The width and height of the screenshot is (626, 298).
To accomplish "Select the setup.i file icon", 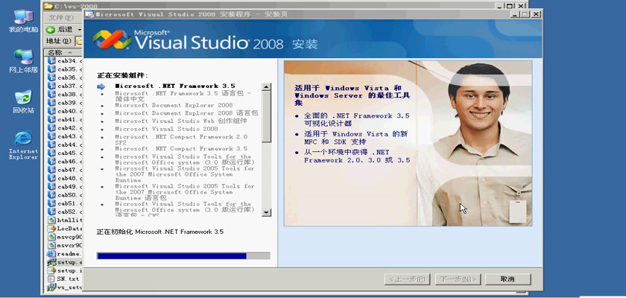I will coord(52,270).
